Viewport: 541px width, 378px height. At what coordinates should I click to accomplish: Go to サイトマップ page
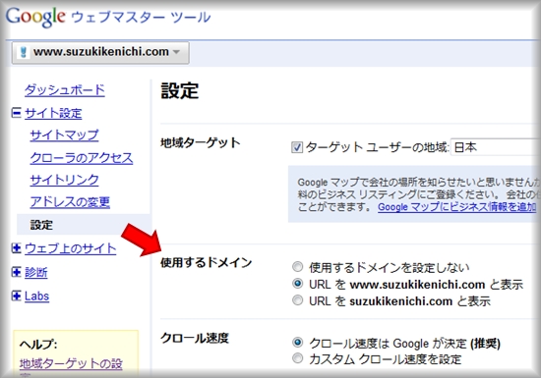tap(64, 135)
